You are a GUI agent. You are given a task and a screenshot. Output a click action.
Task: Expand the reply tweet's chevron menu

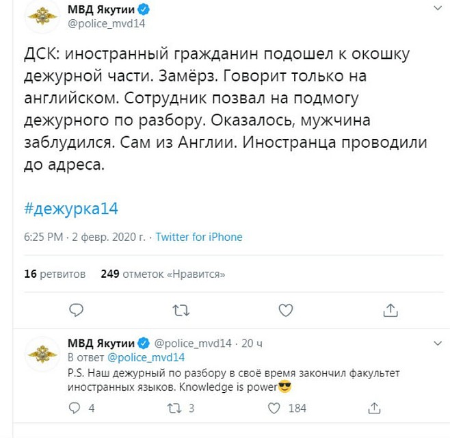click(x=438, y=343)
